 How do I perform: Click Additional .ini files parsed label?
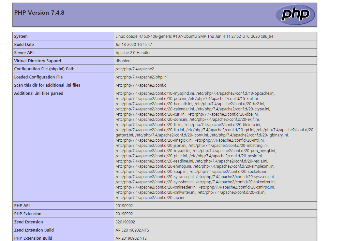point(38,93)
